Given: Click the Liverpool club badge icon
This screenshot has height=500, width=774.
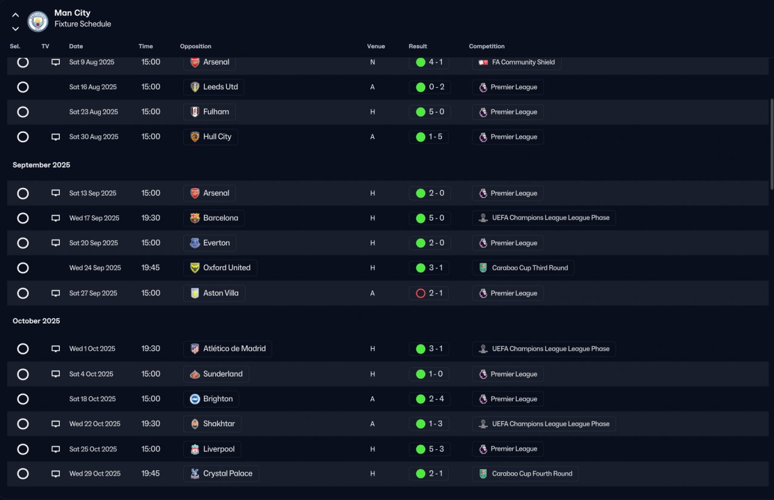Looking at the screenshot, I should (x=195, y=449).
